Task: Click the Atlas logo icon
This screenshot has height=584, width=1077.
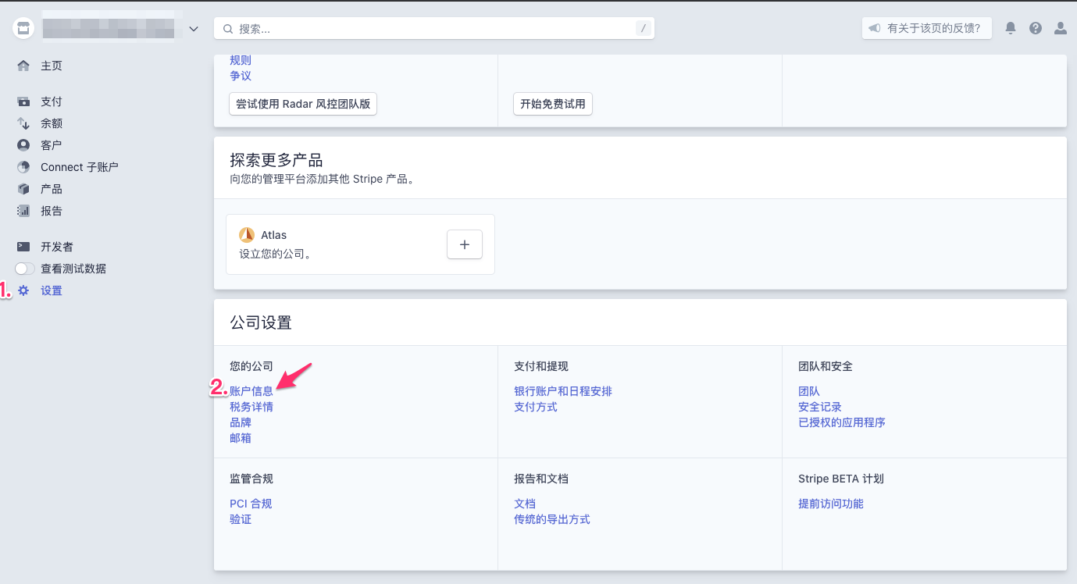Action: coord(247,235)
